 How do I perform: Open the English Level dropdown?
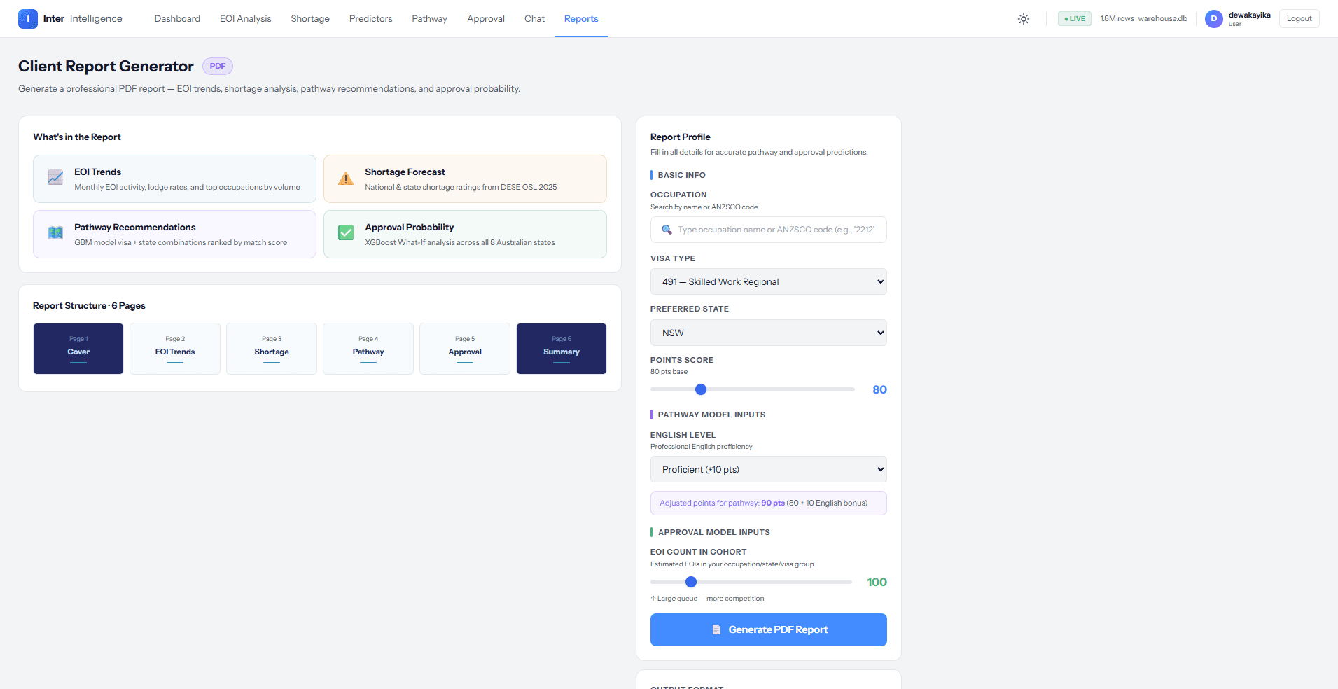[769, 469]
